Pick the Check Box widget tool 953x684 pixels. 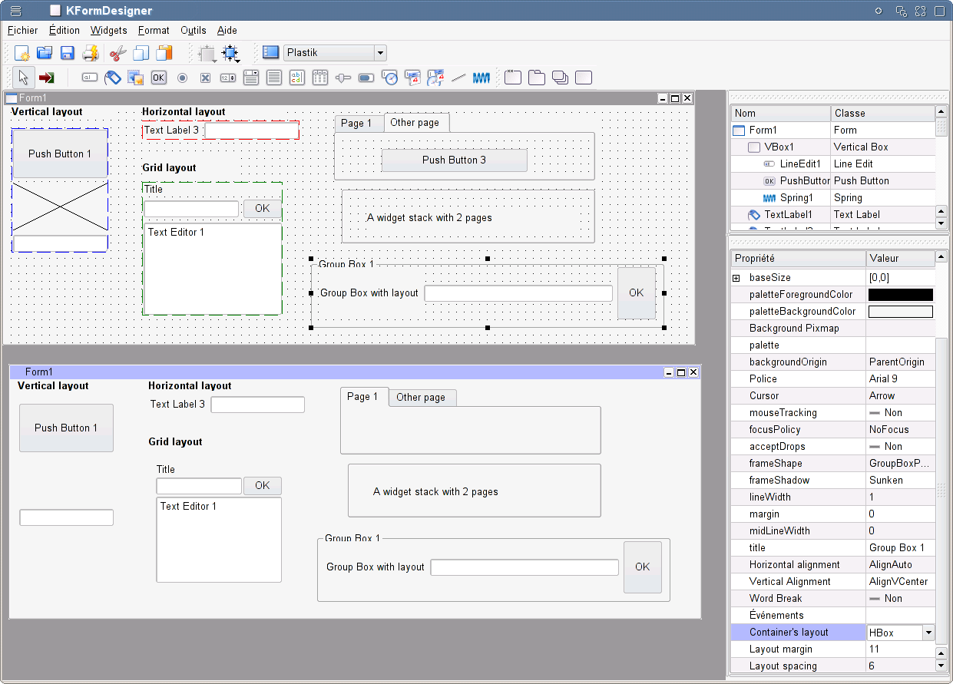click(x=205, y=78)
